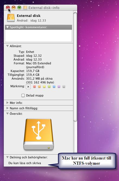Choose the green label color

tap(49, 87)
